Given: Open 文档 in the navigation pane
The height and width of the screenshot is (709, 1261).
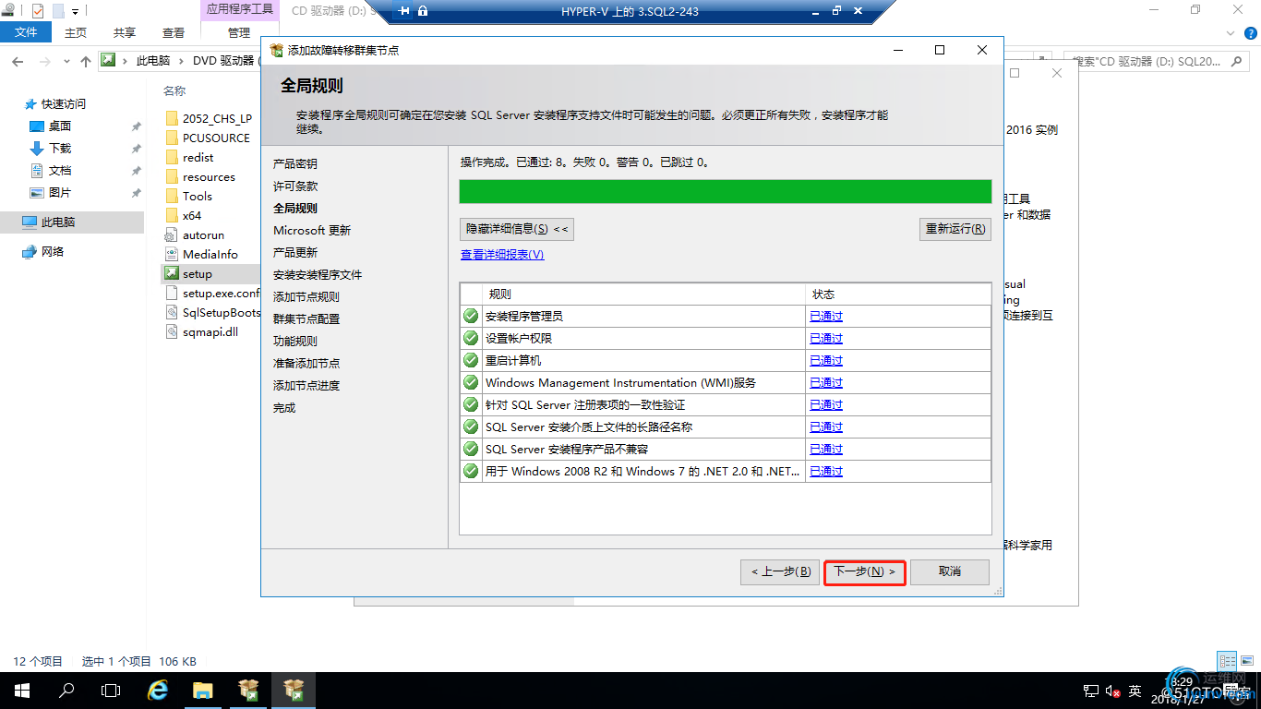Looking at the screenshot, I should click(60, 171).
